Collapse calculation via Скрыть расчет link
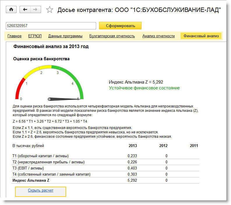 pyautogui.click(x=40, y=190)
